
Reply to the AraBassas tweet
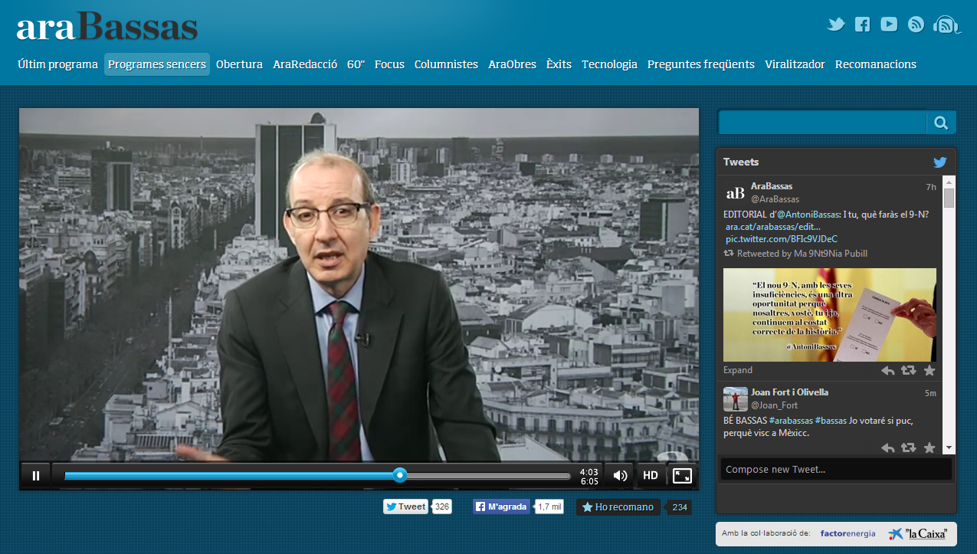(887, 371)
